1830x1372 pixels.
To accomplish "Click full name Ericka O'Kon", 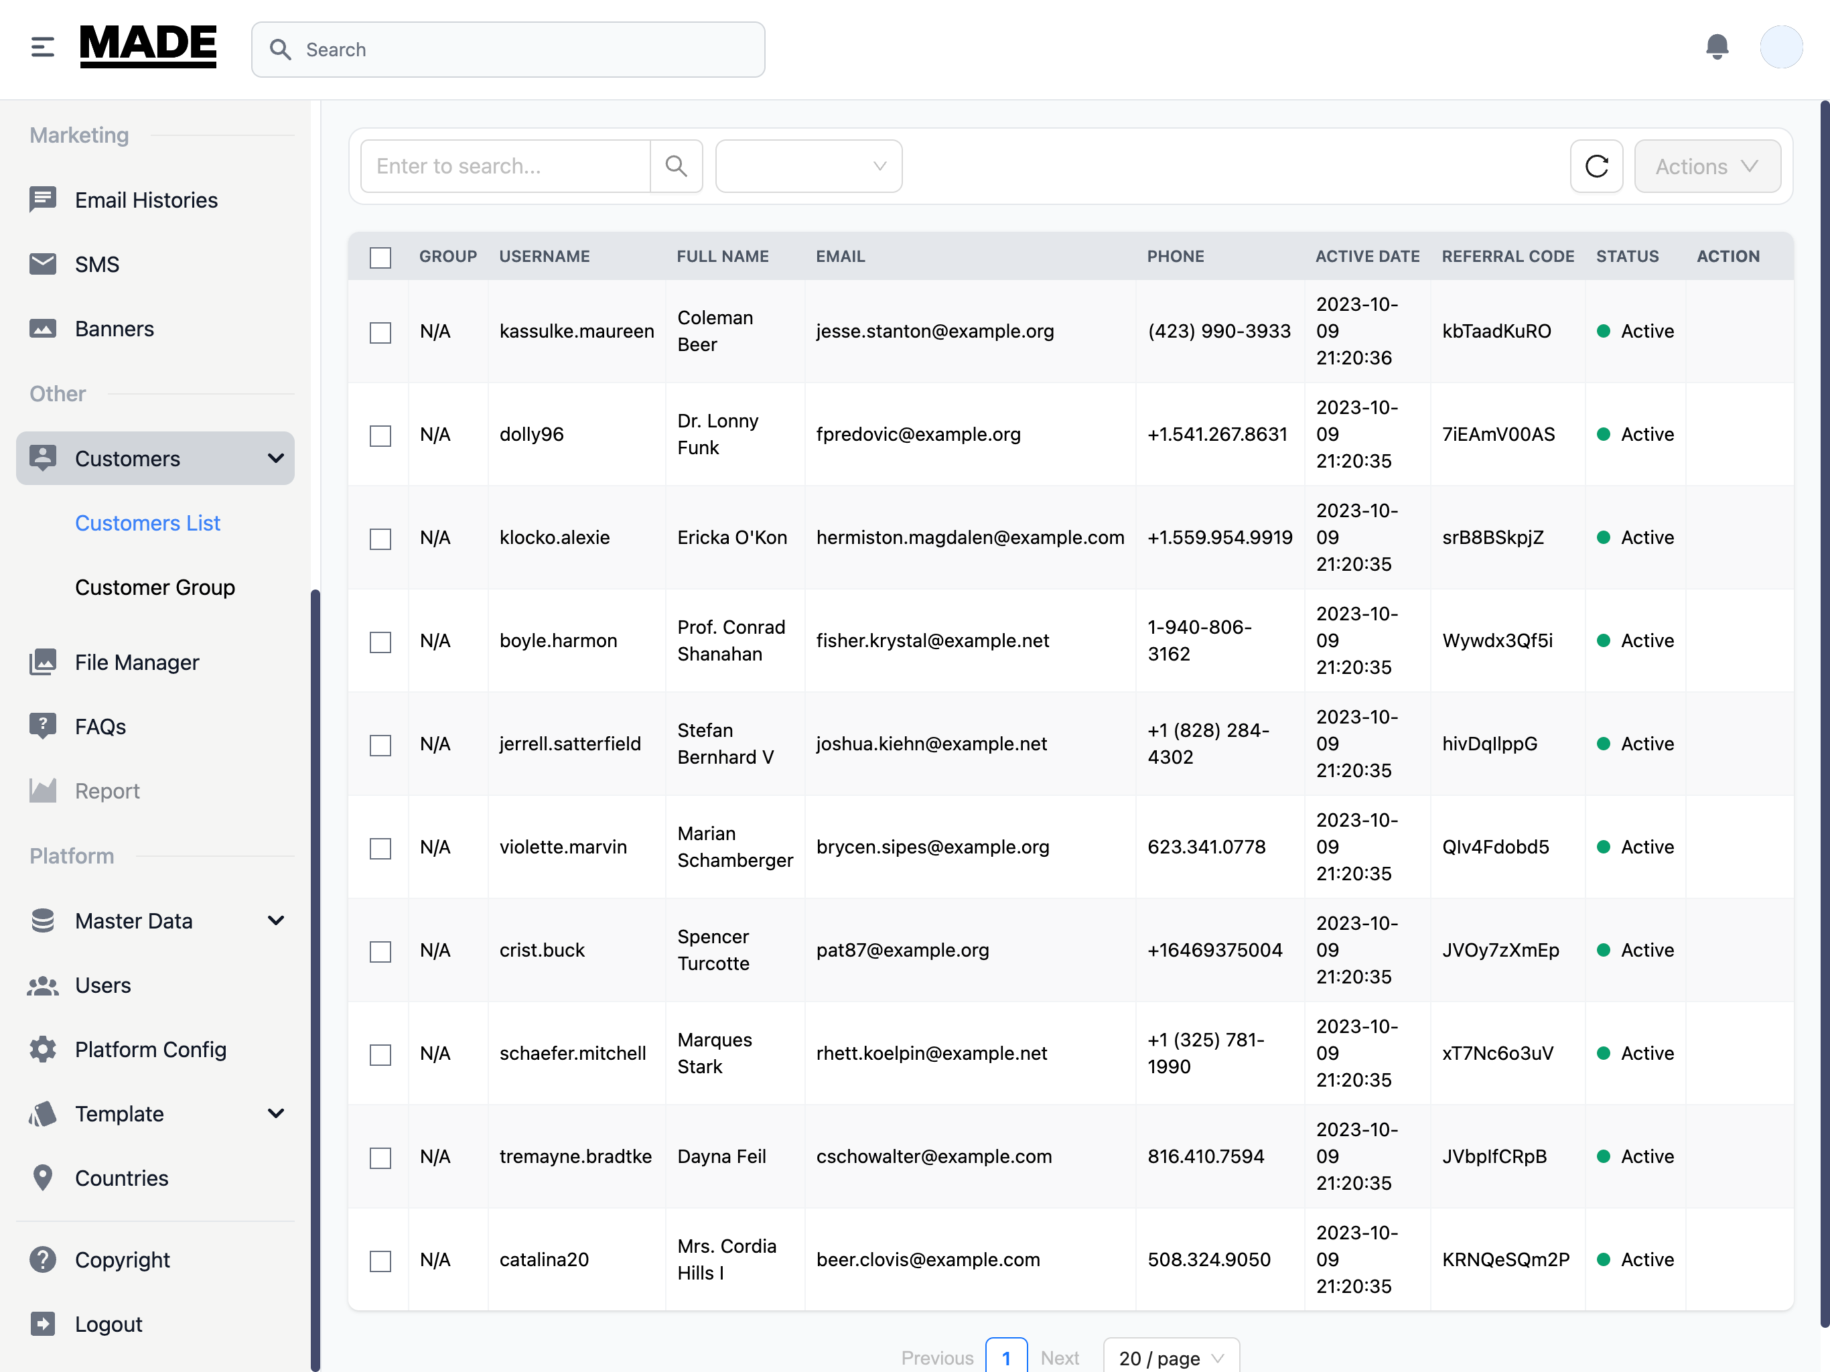I will 731,538.
